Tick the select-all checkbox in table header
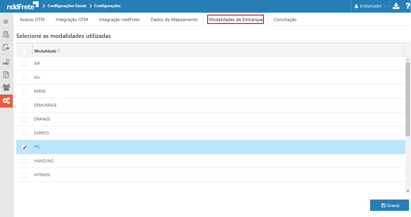This screenshot has width=411, height=217. [x=24, y=51]
